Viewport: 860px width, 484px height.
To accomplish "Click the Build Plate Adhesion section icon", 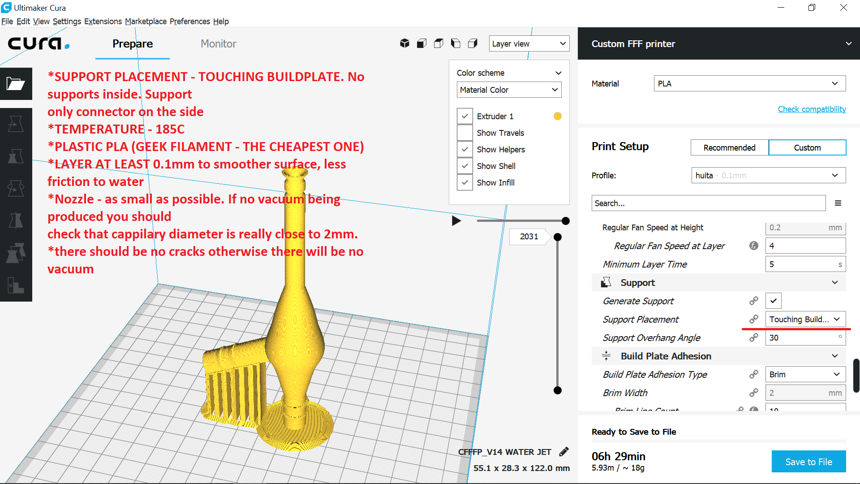I will [606, 356].
